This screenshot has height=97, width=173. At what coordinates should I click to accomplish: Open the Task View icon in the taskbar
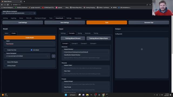click(x=79, y=95)
